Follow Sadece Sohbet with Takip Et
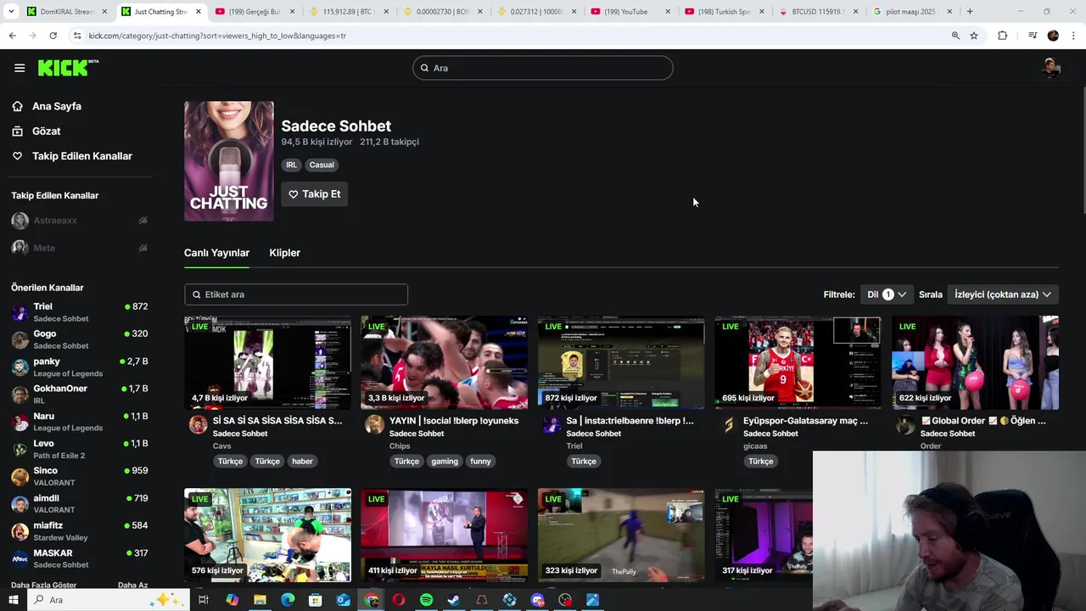1086x611 pixels. coord(314,194)
